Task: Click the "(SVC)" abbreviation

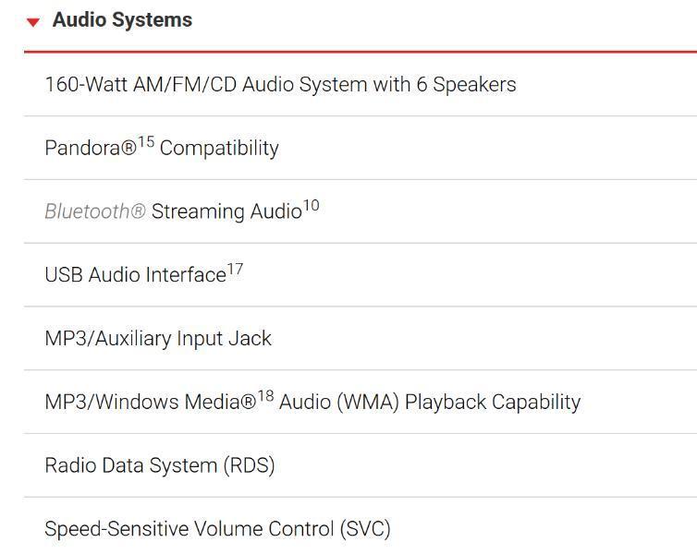Action: (365, 530)
